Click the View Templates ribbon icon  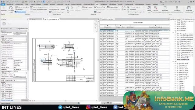point(11,9)
